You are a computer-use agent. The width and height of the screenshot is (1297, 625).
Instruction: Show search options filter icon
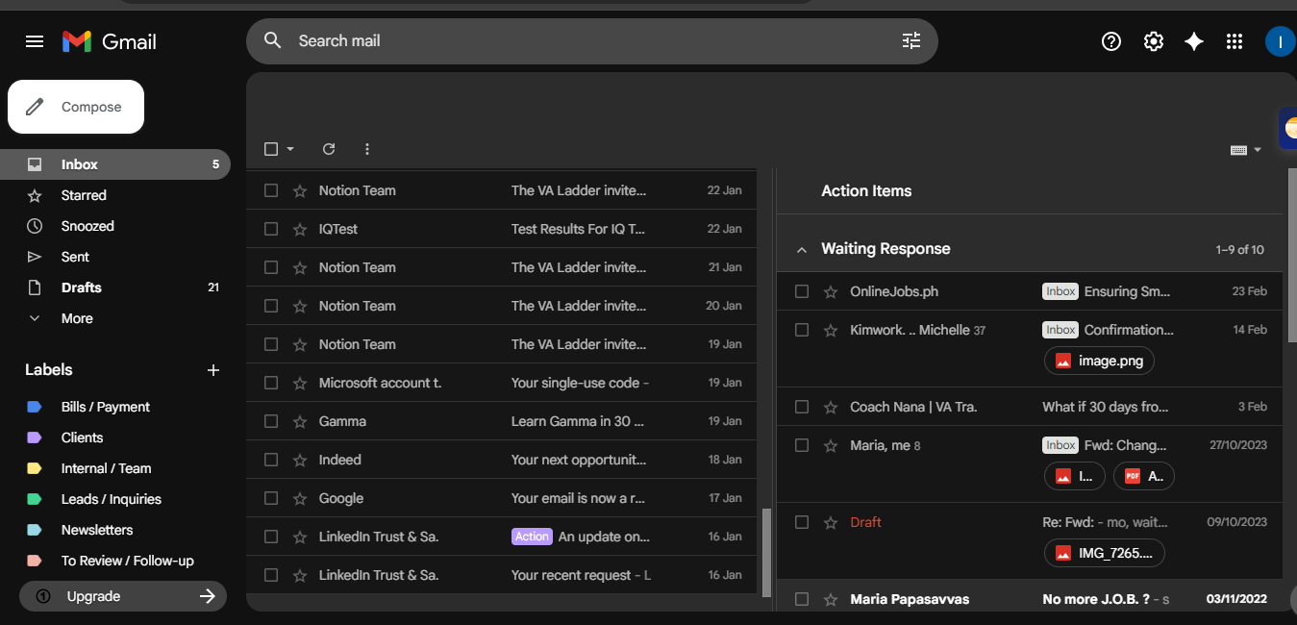pyautogui.click(x=910, y=40)
